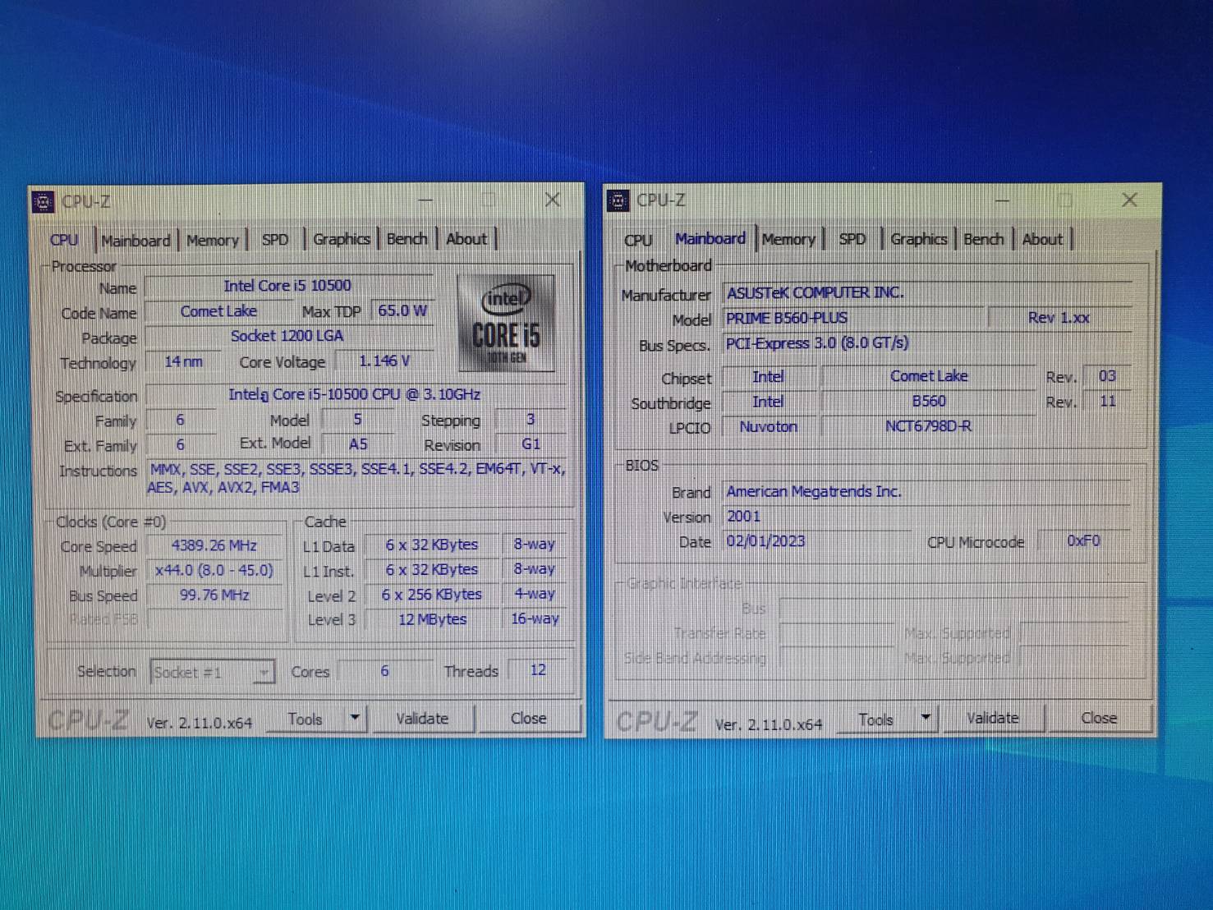Expand Tools dropdown arrow in left window
Screen dimensions: 1213x910
[x=355, y=719]
